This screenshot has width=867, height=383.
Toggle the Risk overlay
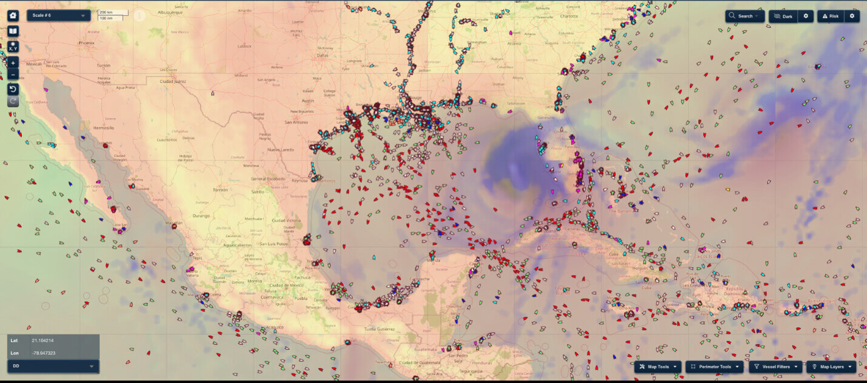[830, 16]
